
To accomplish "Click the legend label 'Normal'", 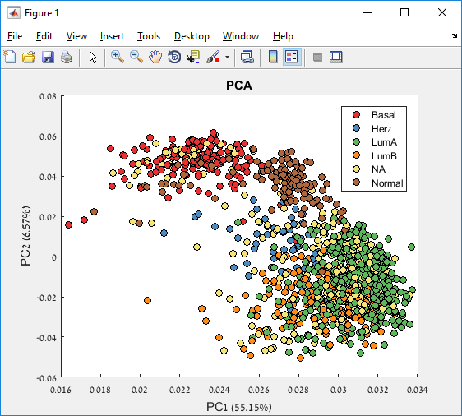I will tap(387, 183).
